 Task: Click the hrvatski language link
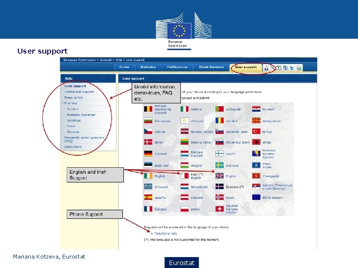pos(268,109)
